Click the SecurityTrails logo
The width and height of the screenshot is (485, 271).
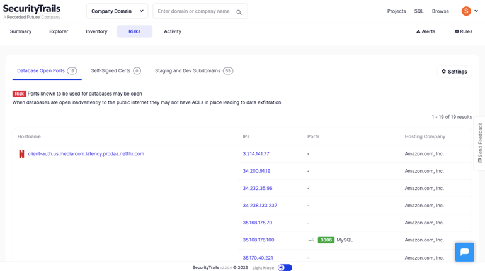[31, 12]
